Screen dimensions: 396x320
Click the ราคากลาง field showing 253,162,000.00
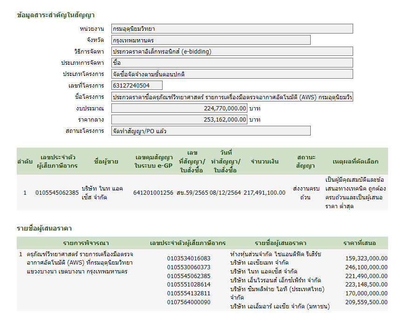179,119
